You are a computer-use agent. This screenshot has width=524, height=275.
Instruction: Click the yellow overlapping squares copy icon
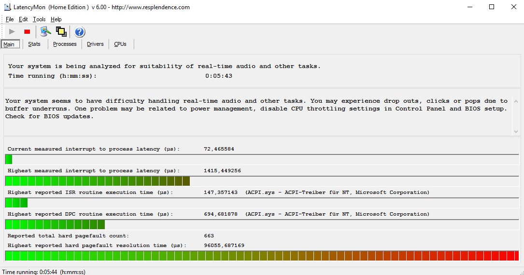pyautogui.click(x=61, y=32)
